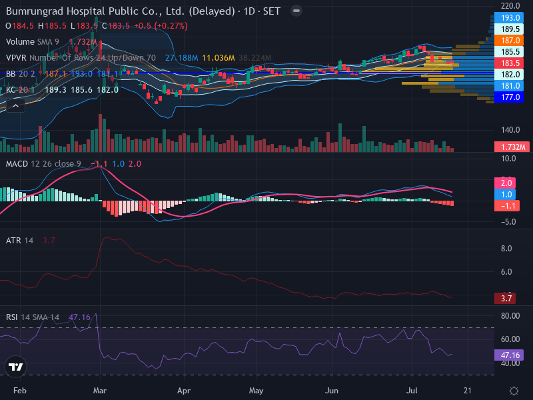Click the 11.036M VPVR down volume value
This screenshot has width=533, height=400.
[219, 58]
